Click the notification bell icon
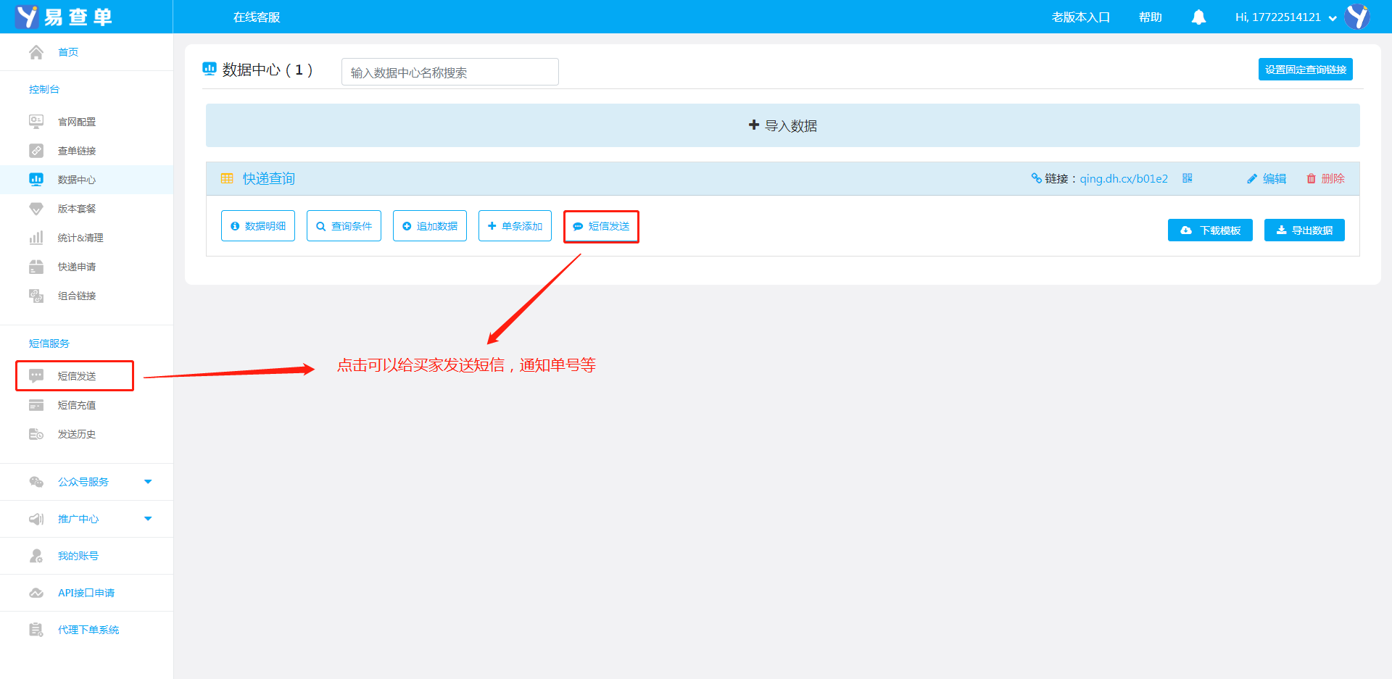 tap(1198, 17)
